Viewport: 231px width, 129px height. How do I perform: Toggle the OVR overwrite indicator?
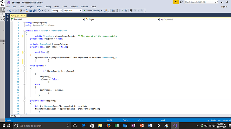coord(163,120)
